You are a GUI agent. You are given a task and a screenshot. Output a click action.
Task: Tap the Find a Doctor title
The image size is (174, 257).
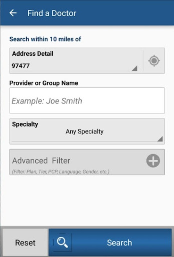52,13
